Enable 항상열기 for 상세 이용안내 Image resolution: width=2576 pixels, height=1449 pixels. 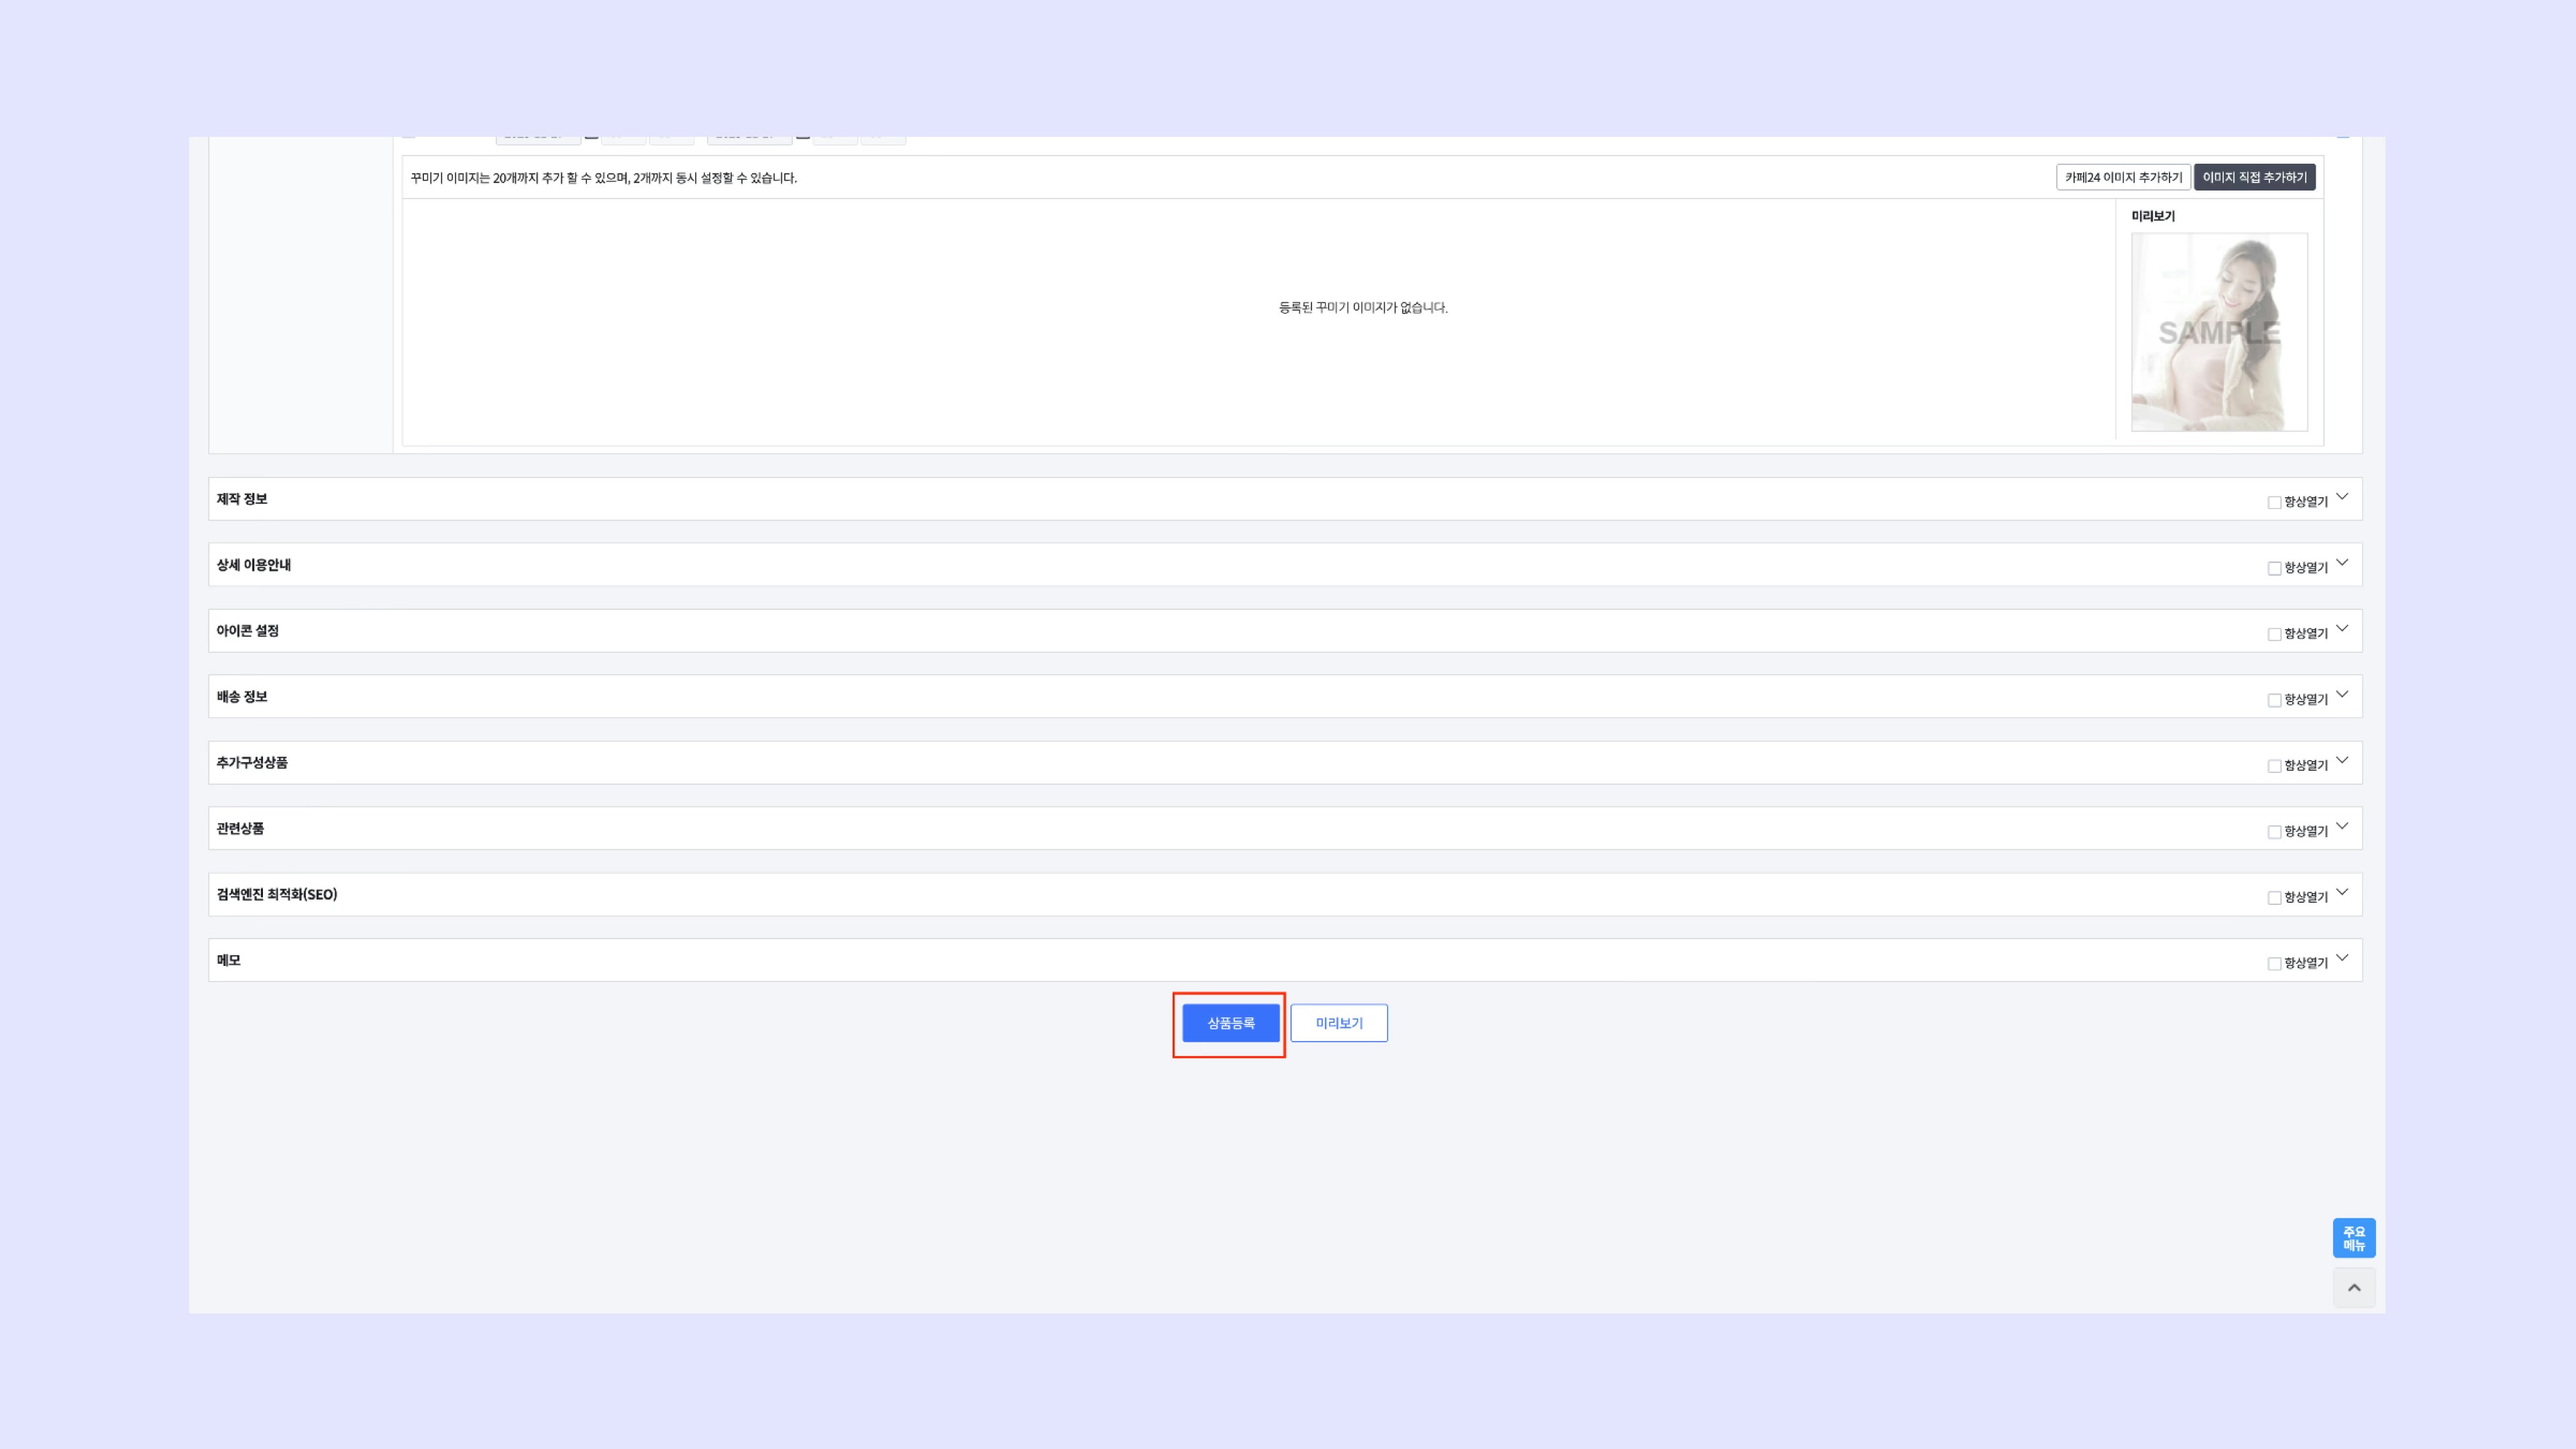coord(2274,569)
